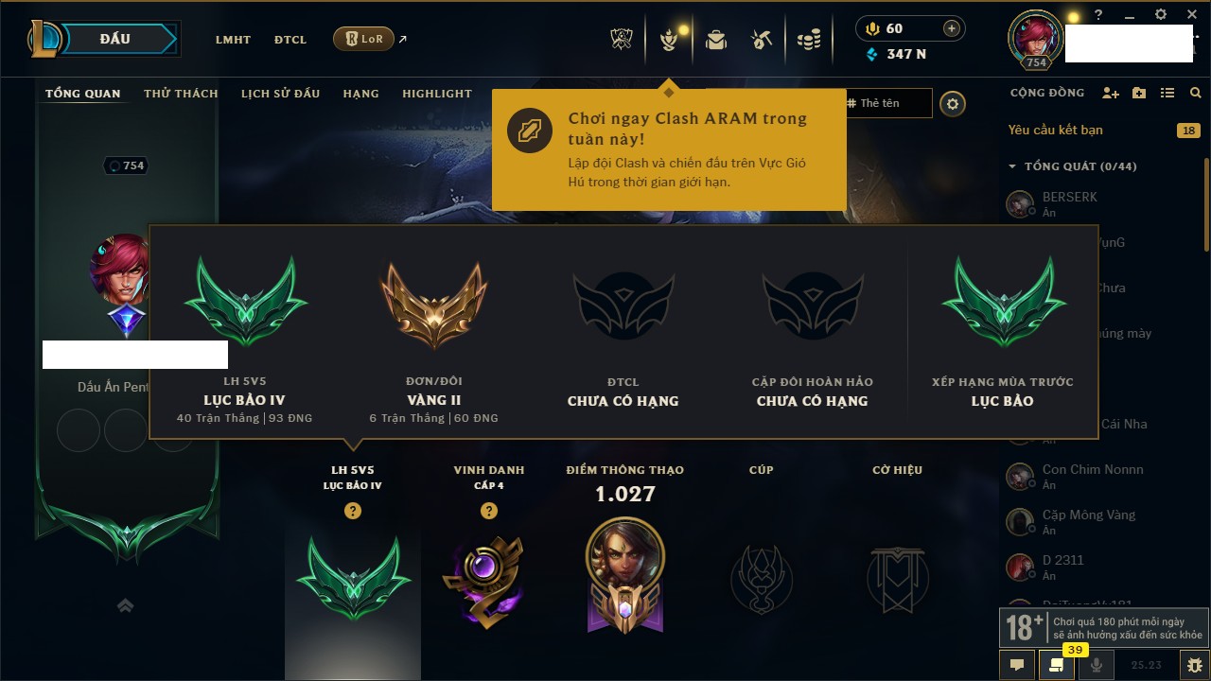Open the Loot hammer icon
The image size is (1211, 681).
pyautogui.click(x=762, y=40)
